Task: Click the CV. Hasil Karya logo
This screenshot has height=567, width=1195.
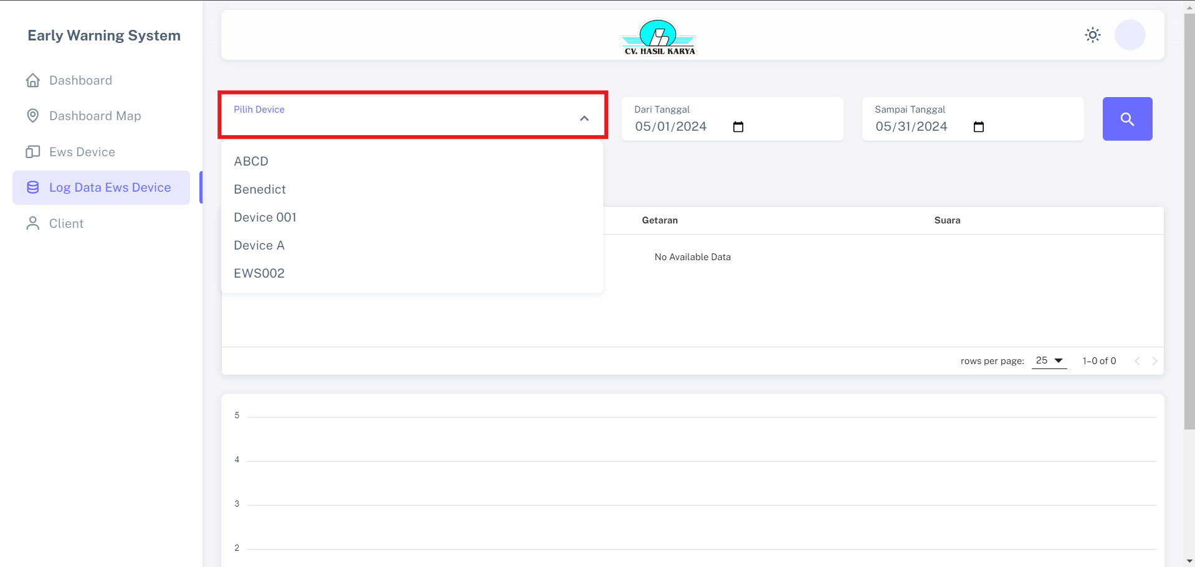Action: pyautogui.click(x=659, y=37)
